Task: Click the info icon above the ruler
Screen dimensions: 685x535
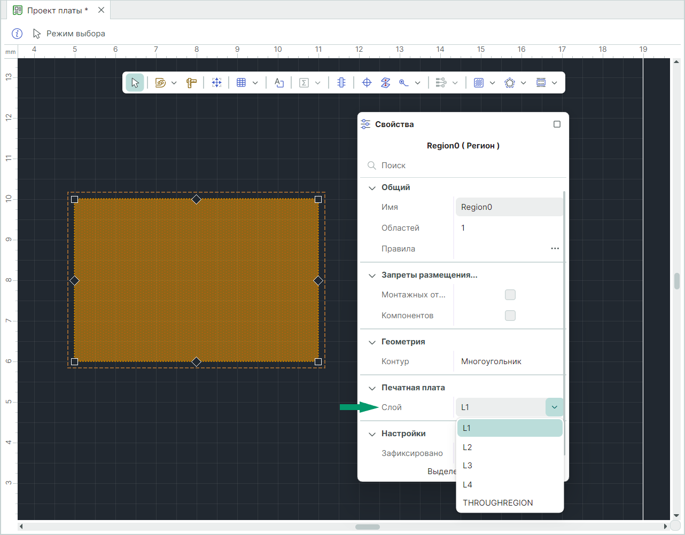Action: (17, 34)
